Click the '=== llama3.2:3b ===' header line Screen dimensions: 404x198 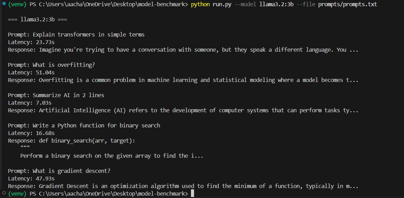pyautogui.click(x=37, y=20)
